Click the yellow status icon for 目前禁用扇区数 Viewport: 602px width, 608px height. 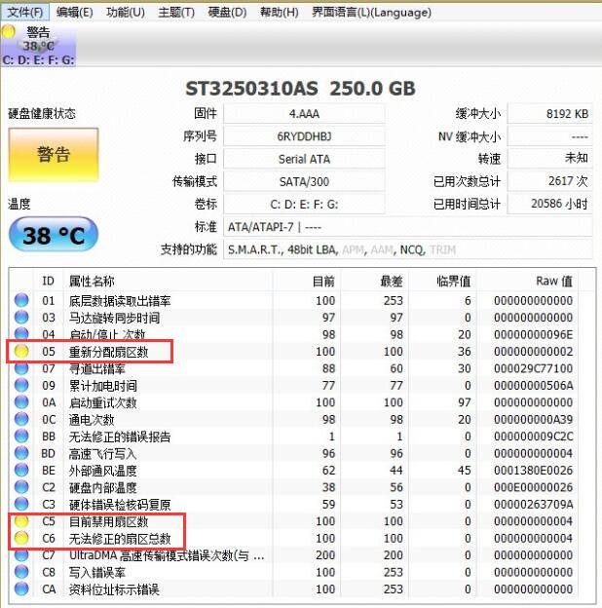coord(21,521)
